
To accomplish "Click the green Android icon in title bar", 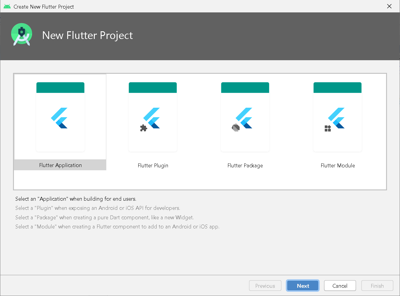I will pos(7,6).
